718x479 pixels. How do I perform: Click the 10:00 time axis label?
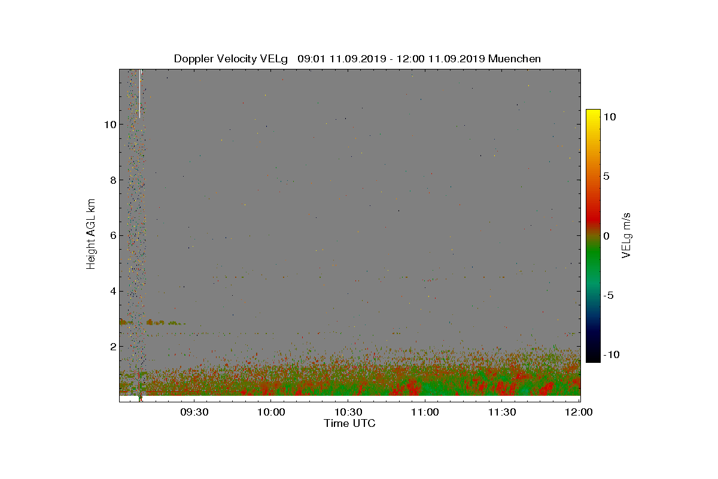[271, 412]
